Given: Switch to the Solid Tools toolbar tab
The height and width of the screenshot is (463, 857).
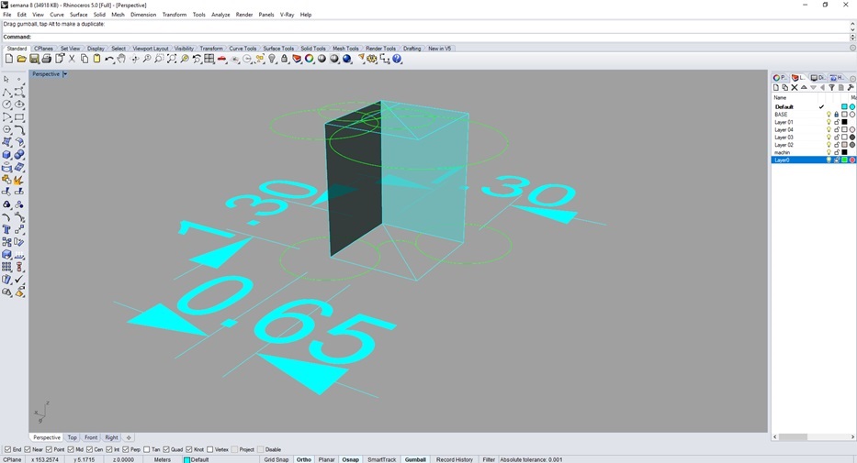Looking at the screenshot, I should pyautogui.click(x=313, y=49).
